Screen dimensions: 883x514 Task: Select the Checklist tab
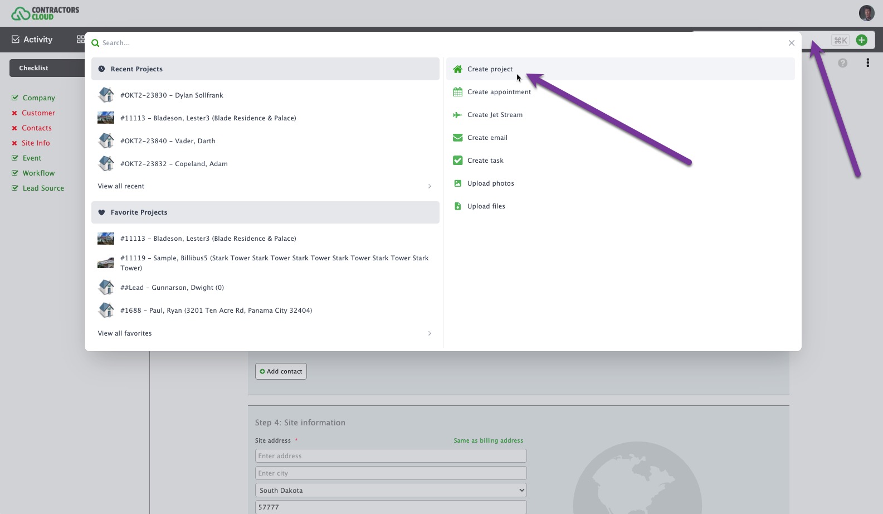47,68
